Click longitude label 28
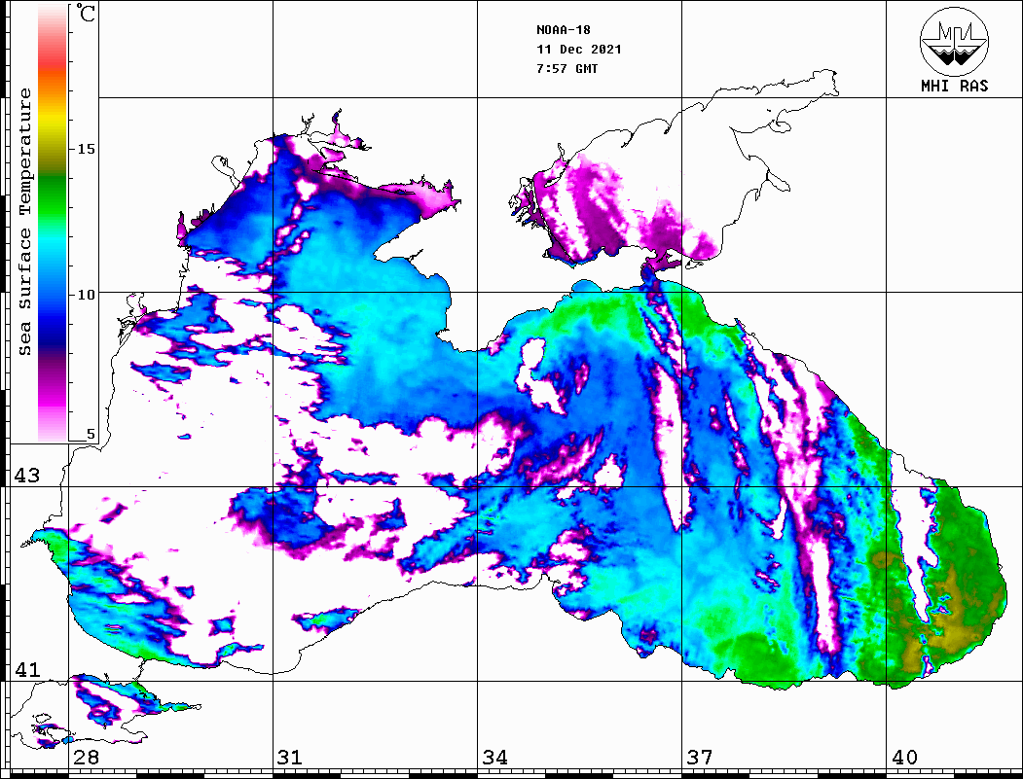Image resolution: width=1023 pixels, height=779 pixels. (x=86, y=757)
